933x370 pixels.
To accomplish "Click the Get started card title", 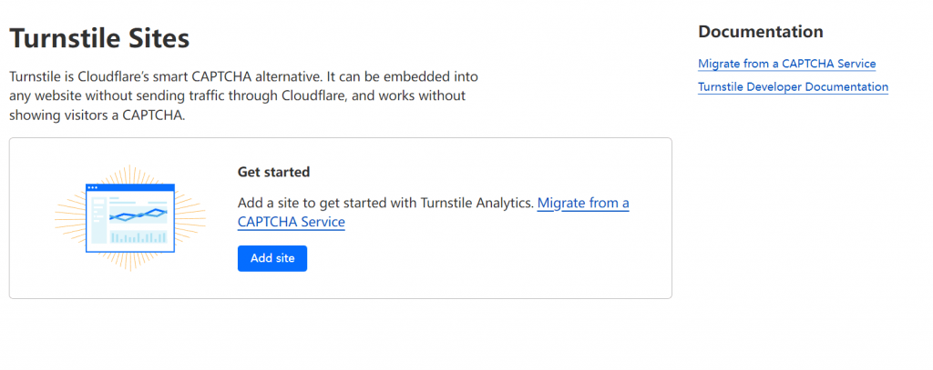I will tap(273, 172).
